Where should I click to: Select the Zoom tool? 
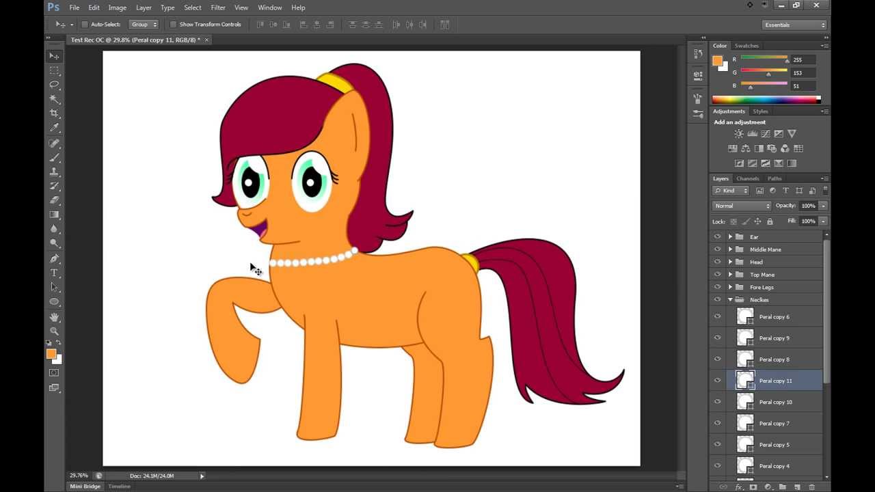tap(54, 331)
